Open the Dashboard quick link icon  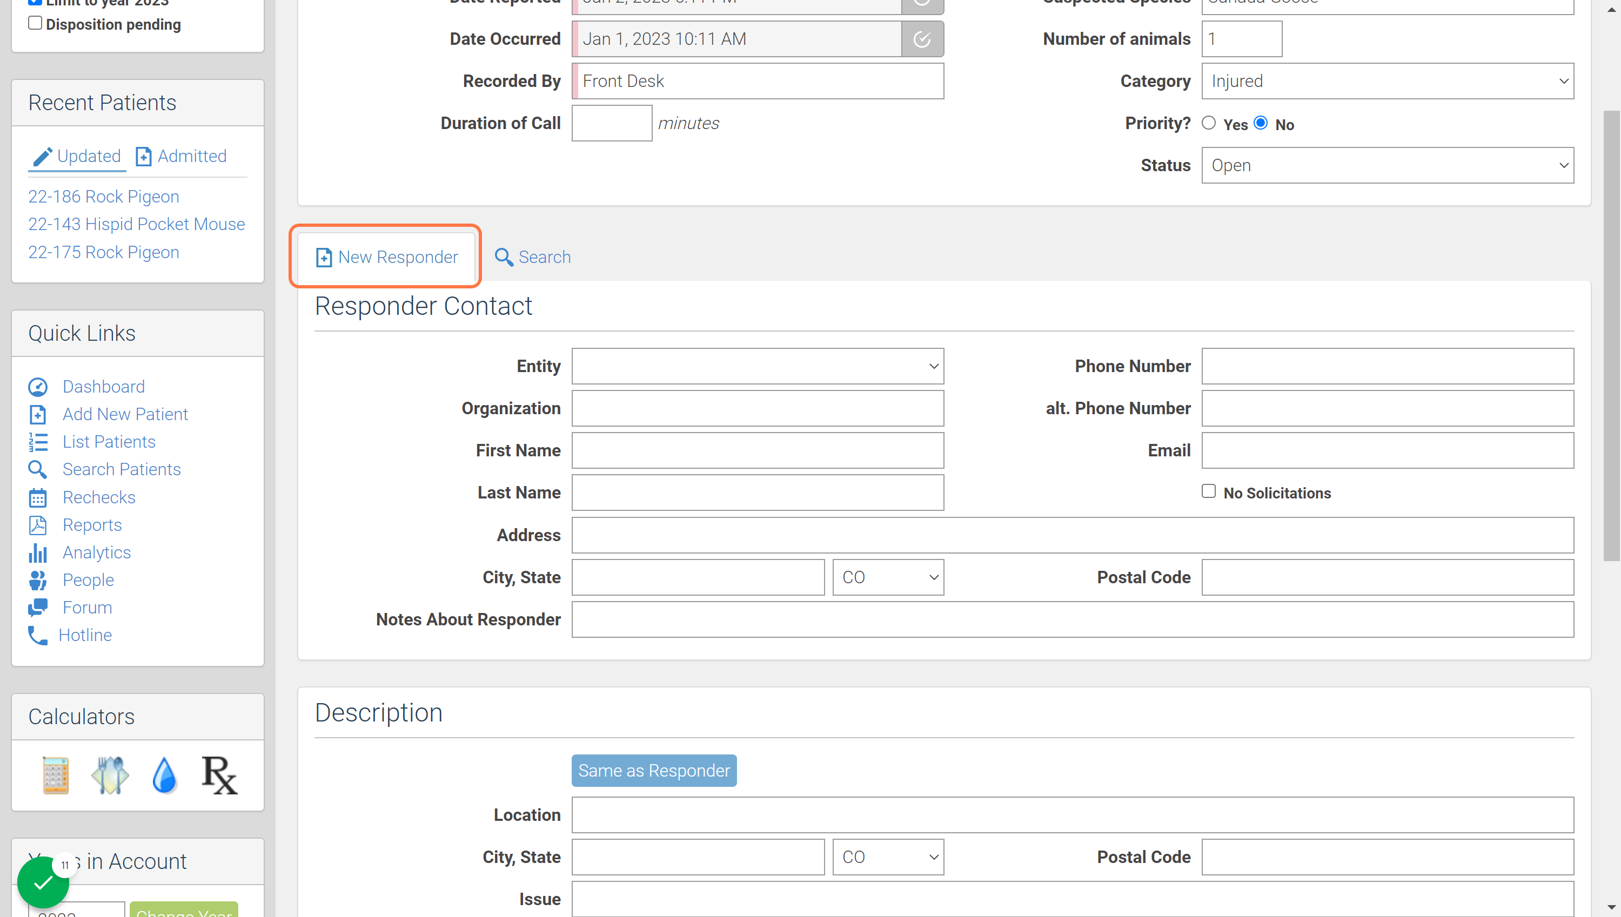point(38,387)
